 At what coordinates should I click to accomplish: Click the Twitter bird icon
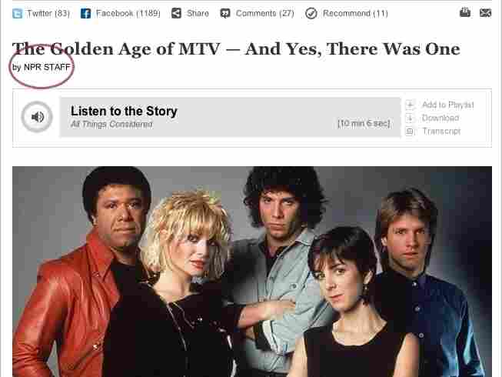pos(17,13)
